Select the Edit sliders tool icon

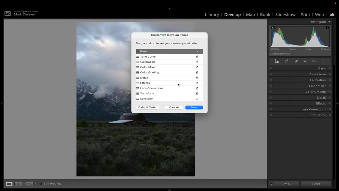277,61
